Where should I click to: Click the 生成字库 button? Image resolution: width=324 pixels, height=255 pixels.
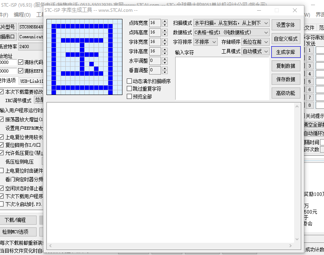(x=286, y=52)
